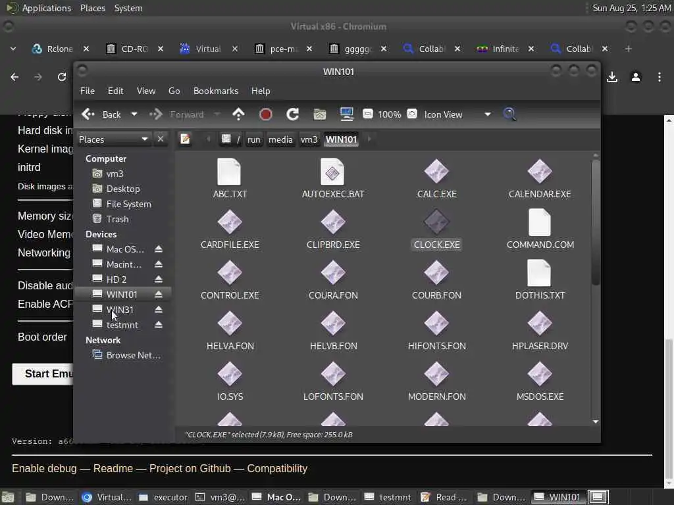Open the Help menu
Image resolution: width=674 pixels, height=505 pixels.
[x=261, y=91]
